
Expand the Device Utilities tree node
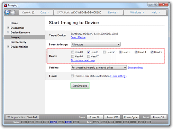pos(8,47)
